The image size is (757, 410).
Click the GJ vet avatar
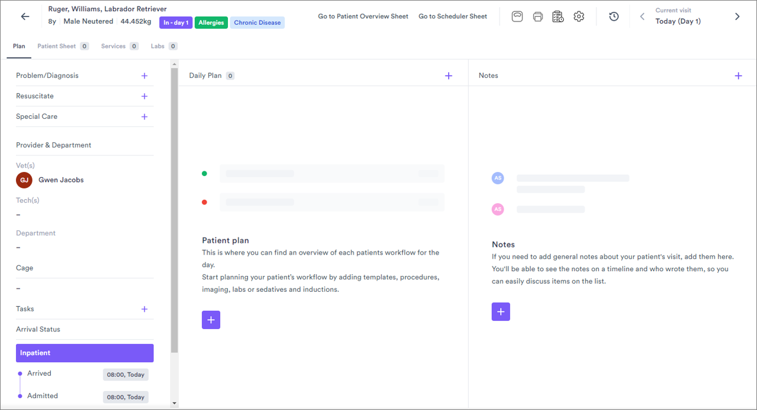[24, 180]
